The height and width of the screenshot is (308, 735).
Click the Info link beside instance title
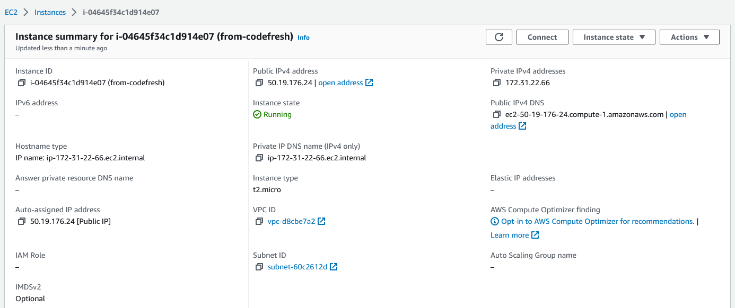tap(303, 38)
